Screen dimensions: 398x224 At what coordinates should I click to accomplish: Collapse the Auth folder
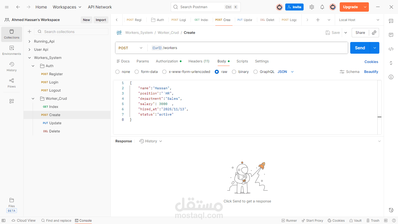pyautogui.click(x=33, y=66)
